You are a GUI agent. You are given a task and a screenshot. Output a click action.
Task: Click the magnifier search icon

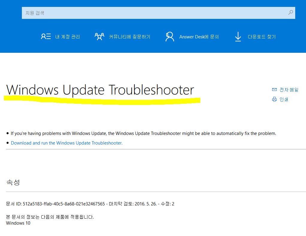pyautogui.click(x=290, y=13)
